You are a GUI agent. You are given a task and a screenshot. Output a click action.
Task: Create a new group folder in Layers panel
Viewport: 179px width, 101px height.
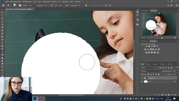[x=169, y=95]
